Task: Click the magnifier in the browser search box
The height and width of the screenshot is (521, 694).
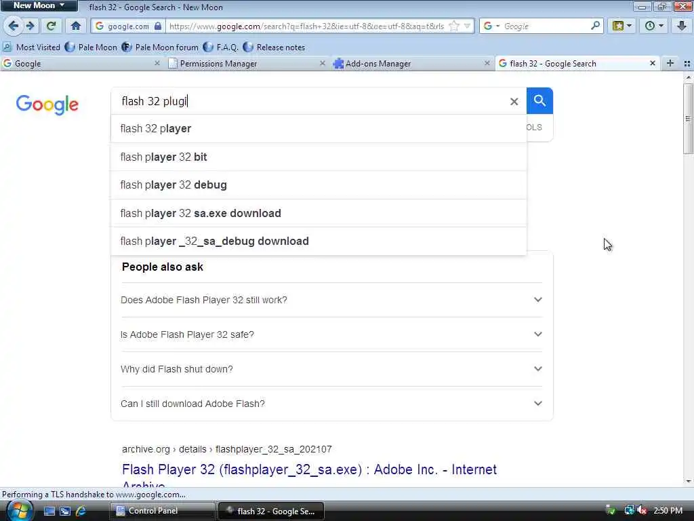Action: coord(595,26)
